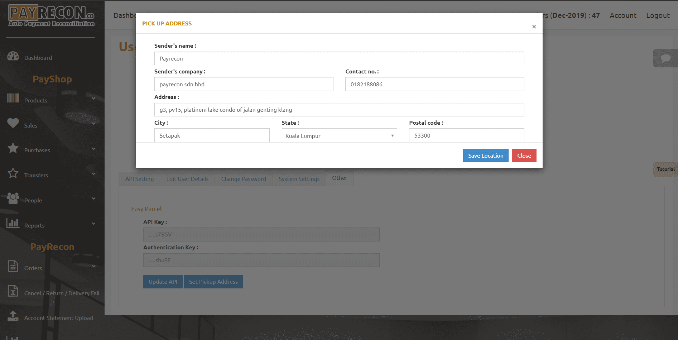Open Orders in the sidebar
678x340 pixels.
point(33,268)
